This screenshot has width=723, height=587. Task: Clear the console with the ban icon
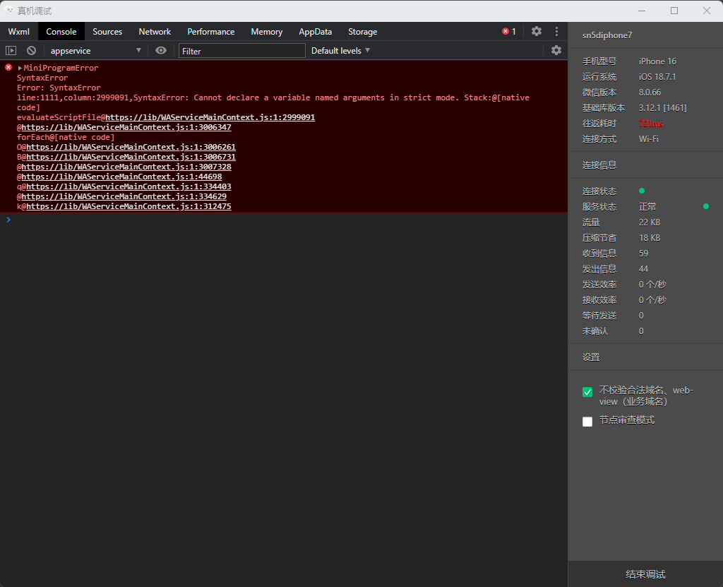tap(31, 50)
